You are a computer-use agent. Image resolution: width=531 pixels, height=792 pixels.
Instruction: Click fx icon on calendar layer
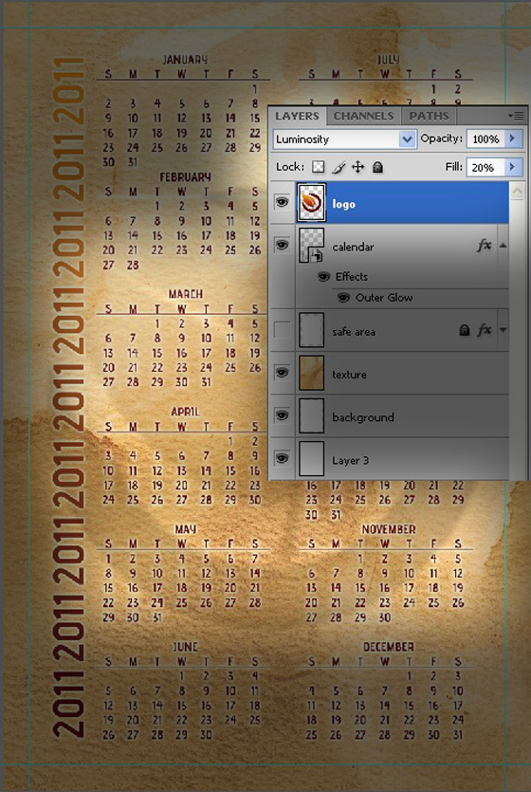(484, 246)
